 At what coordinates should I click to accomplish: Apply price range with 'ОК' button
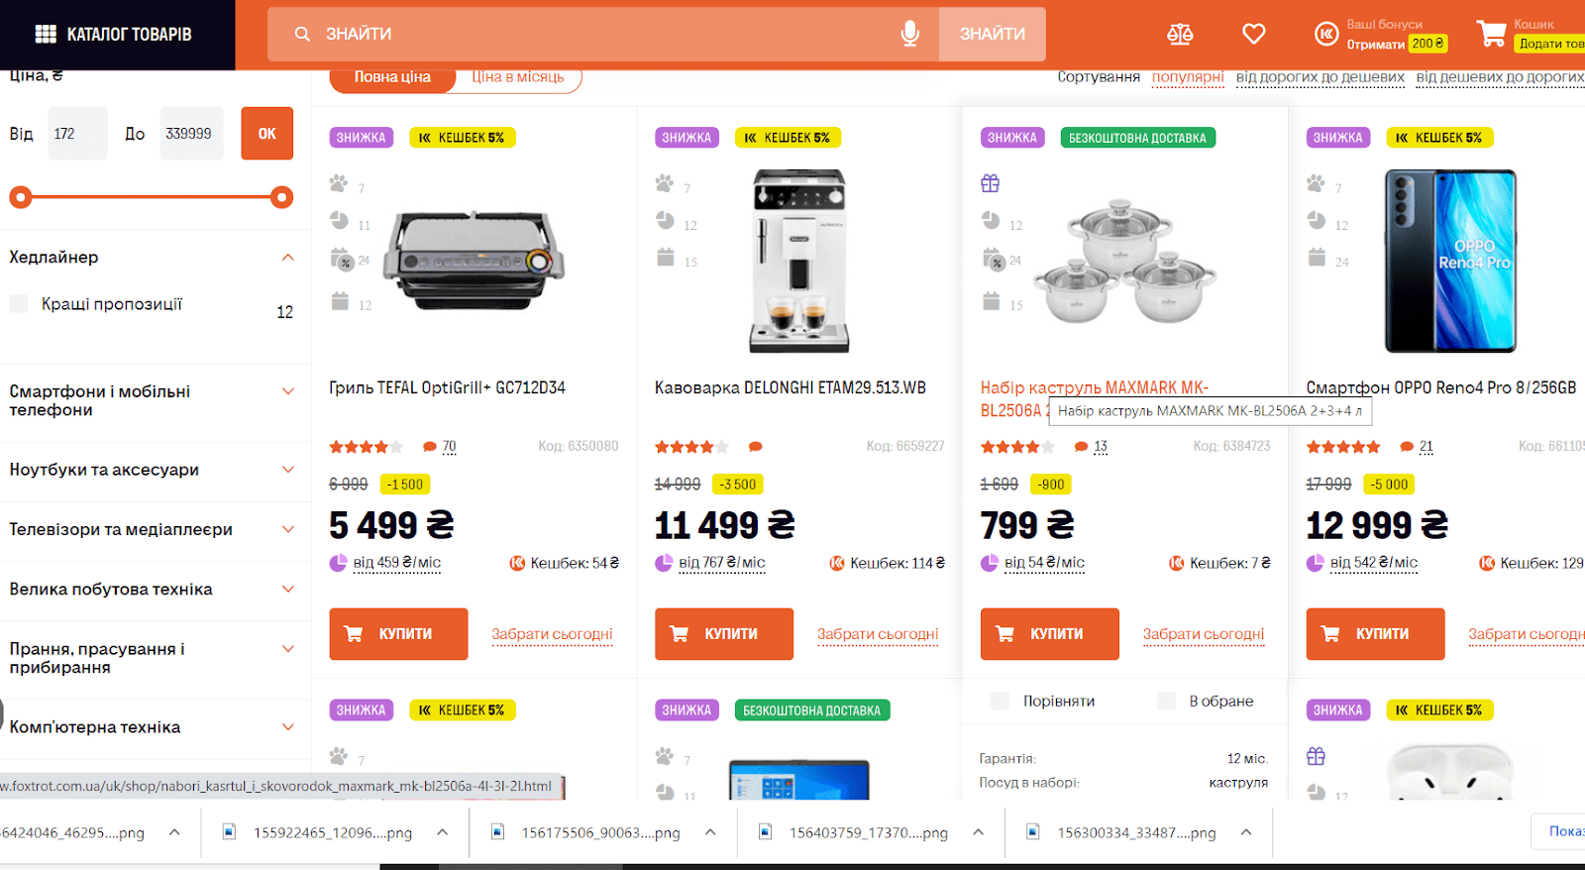click(267, 134)
